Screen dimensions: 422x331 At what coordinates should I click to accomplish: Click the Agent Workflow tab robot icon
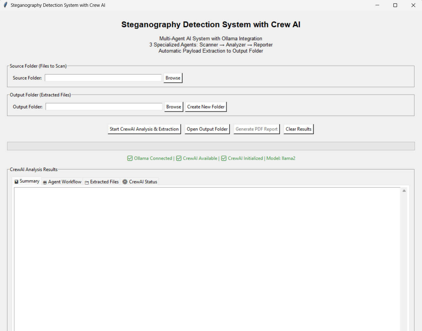pyautogui.click(x=45, y=182)
